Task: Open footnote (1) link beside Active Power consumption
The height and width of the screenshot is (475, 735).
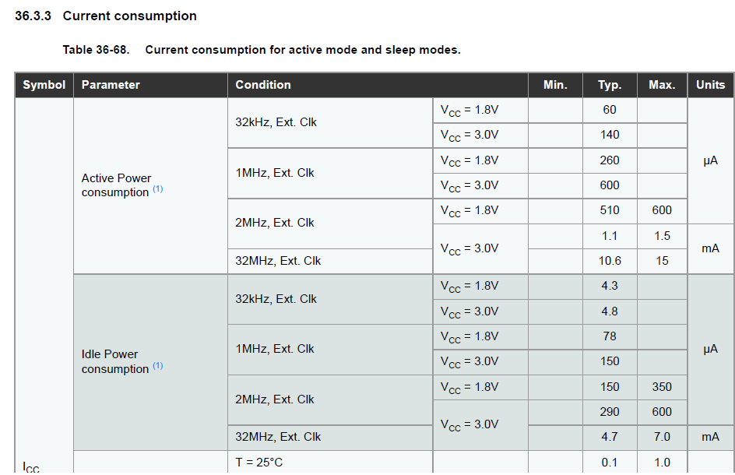Action: coord(158,189)
